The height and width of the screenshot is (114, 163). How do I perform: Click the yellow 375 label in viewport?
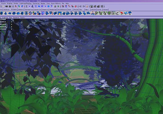pyautogui.click(x=36, y=70)
